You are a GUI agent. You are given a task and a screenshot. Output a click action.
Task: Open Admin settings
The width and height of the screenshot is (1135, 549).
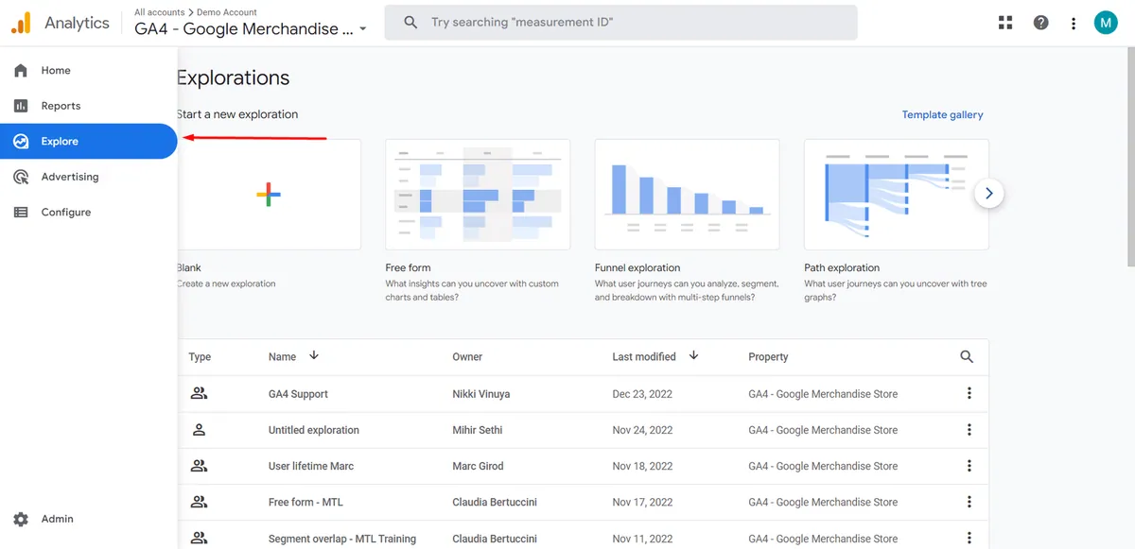(89, 519)
